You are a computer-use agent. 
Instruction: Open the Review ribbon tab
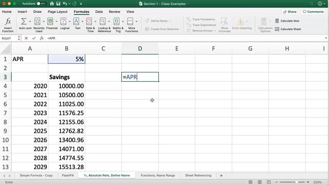[x=115, y=12]
